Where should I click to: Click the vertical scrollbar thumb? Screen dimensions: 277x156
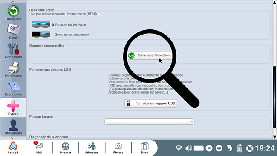(274, 97)
